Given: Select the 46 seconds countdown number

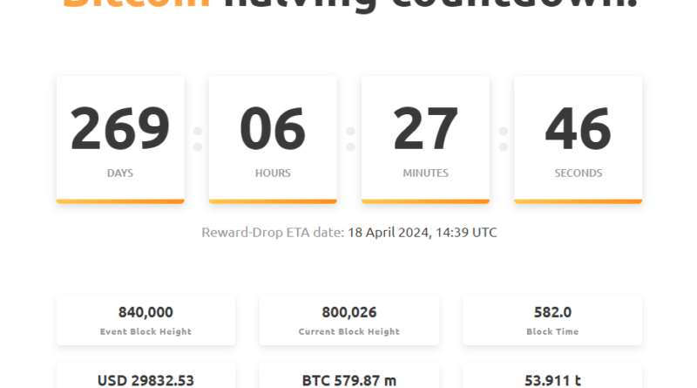Looking at the screenshot, I should pyautogui.click(x=578, y=128).
